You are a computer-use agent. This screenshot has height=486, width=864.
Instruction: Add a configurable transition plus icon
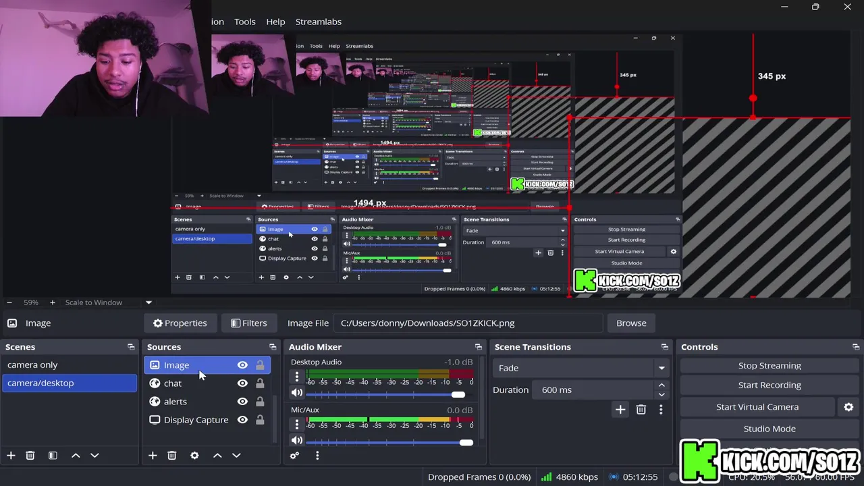620,409
